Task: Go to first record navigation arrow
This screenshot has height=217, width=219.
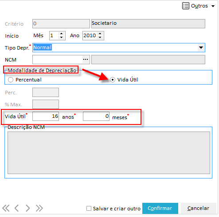Action: click(6, 208)
